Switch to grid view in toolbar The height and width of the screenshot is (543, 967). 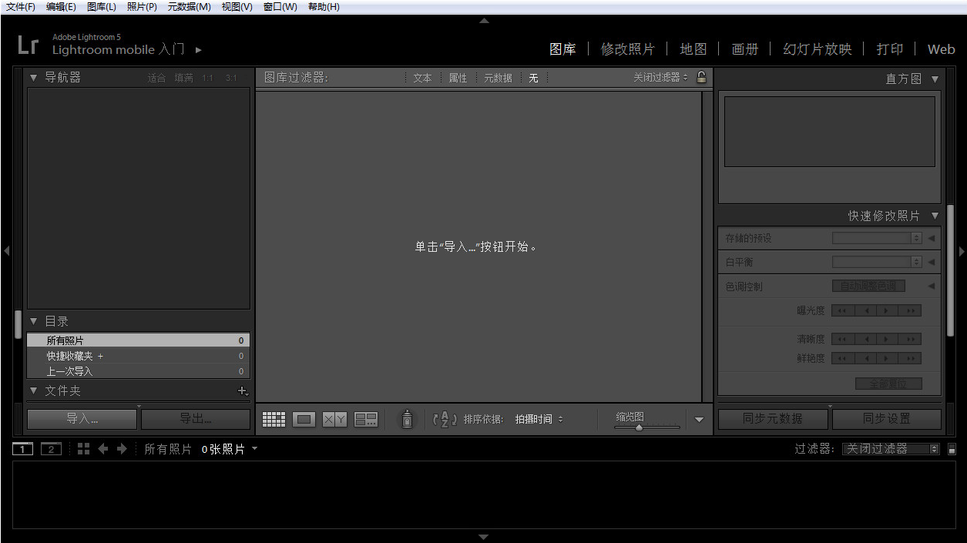[x=274, y=420]
